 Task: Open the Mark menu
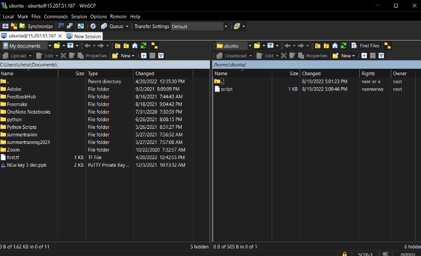23,17
